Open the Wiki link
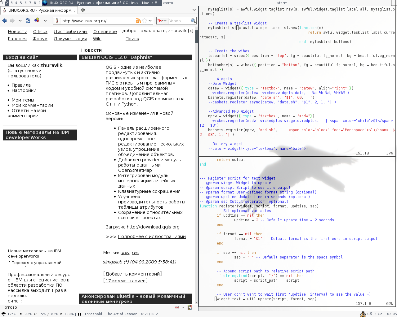Viewport: 397px width, 317px height. tap(97, 39)
